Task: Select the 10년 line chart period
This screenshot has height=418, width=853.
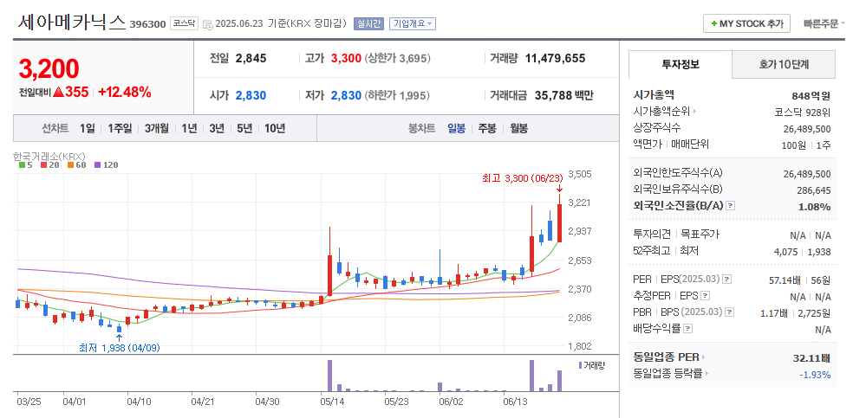Action: [275, 129]
